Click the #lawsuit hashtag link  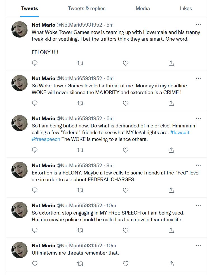pyautogui.click(x=180, y=132)
